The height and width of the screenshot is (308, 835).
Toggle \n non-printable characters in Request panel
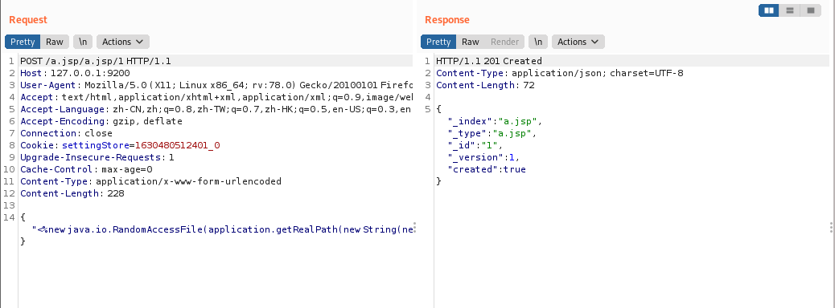click(83, 42)
